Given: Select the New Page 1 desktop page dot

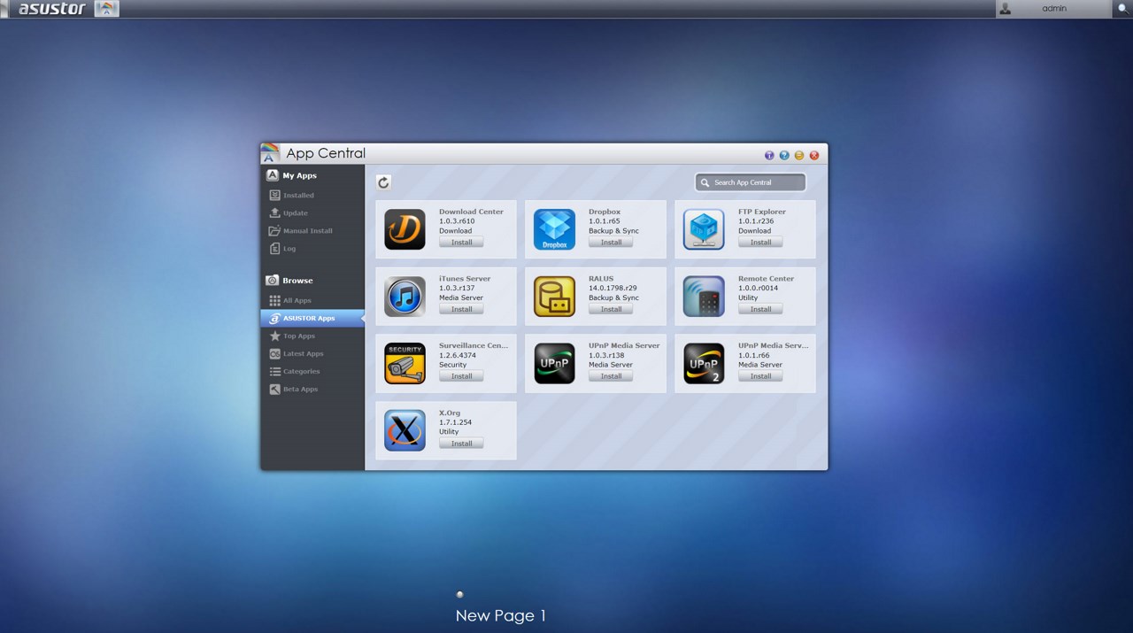Looking at the screenshot, I should pos(459,595).
